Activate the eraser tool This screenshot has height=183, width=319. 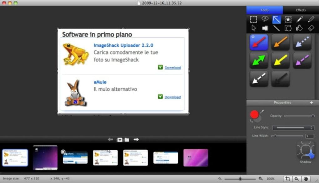pos(311,28)
